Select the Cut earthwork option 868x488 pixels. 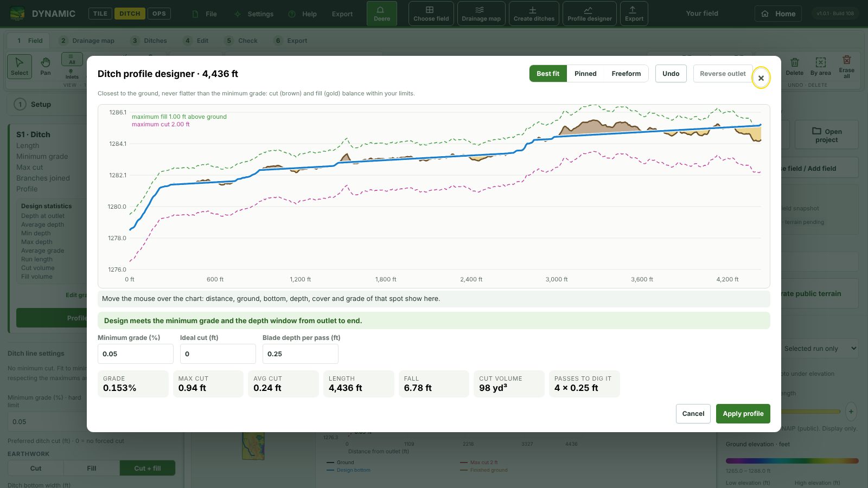(36, 468)
